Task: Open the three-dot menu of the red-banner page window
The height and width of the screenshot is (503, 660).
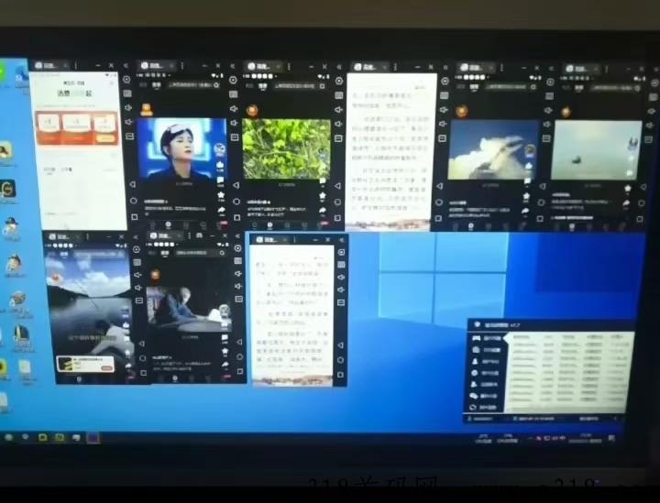Action: pyautogui.click(x=76, y=66)
